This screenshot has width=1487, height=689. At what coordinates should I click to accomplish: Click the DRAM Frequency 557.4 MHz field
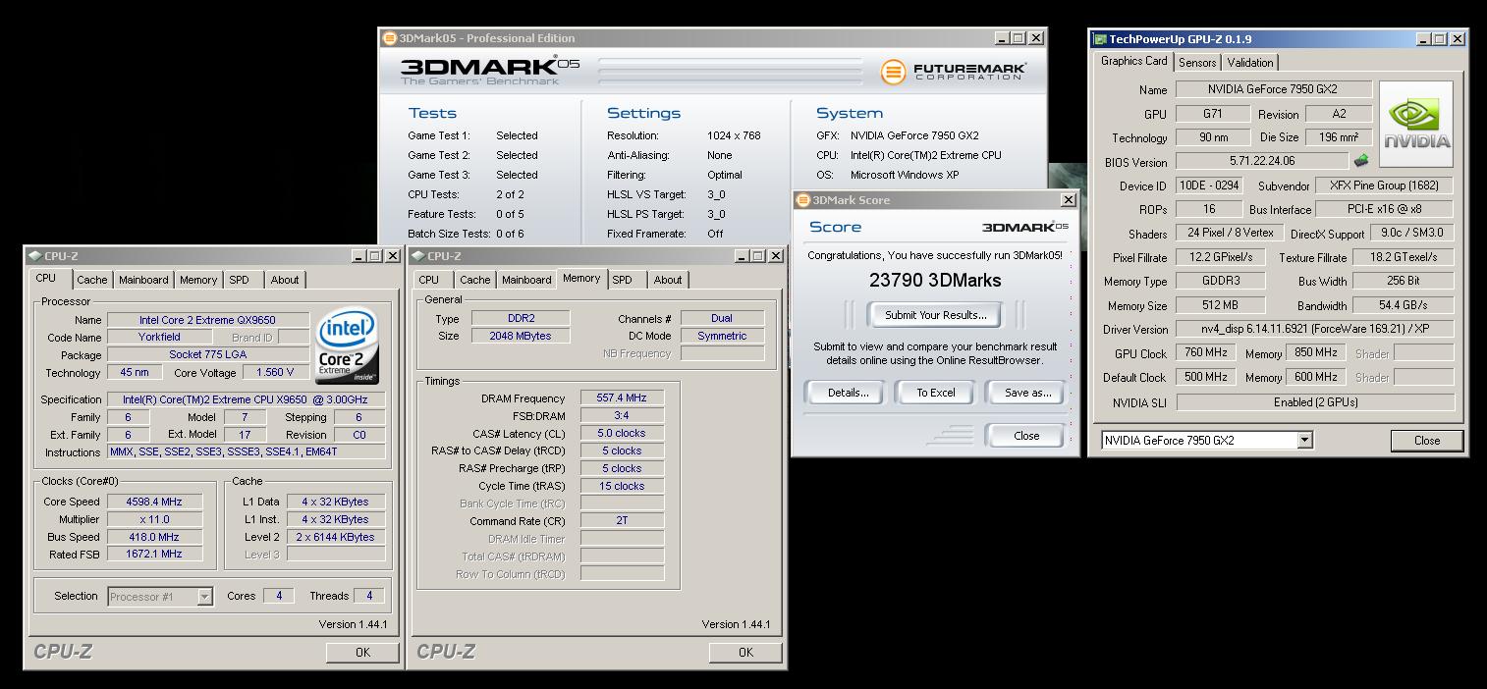tap(622, 398)
